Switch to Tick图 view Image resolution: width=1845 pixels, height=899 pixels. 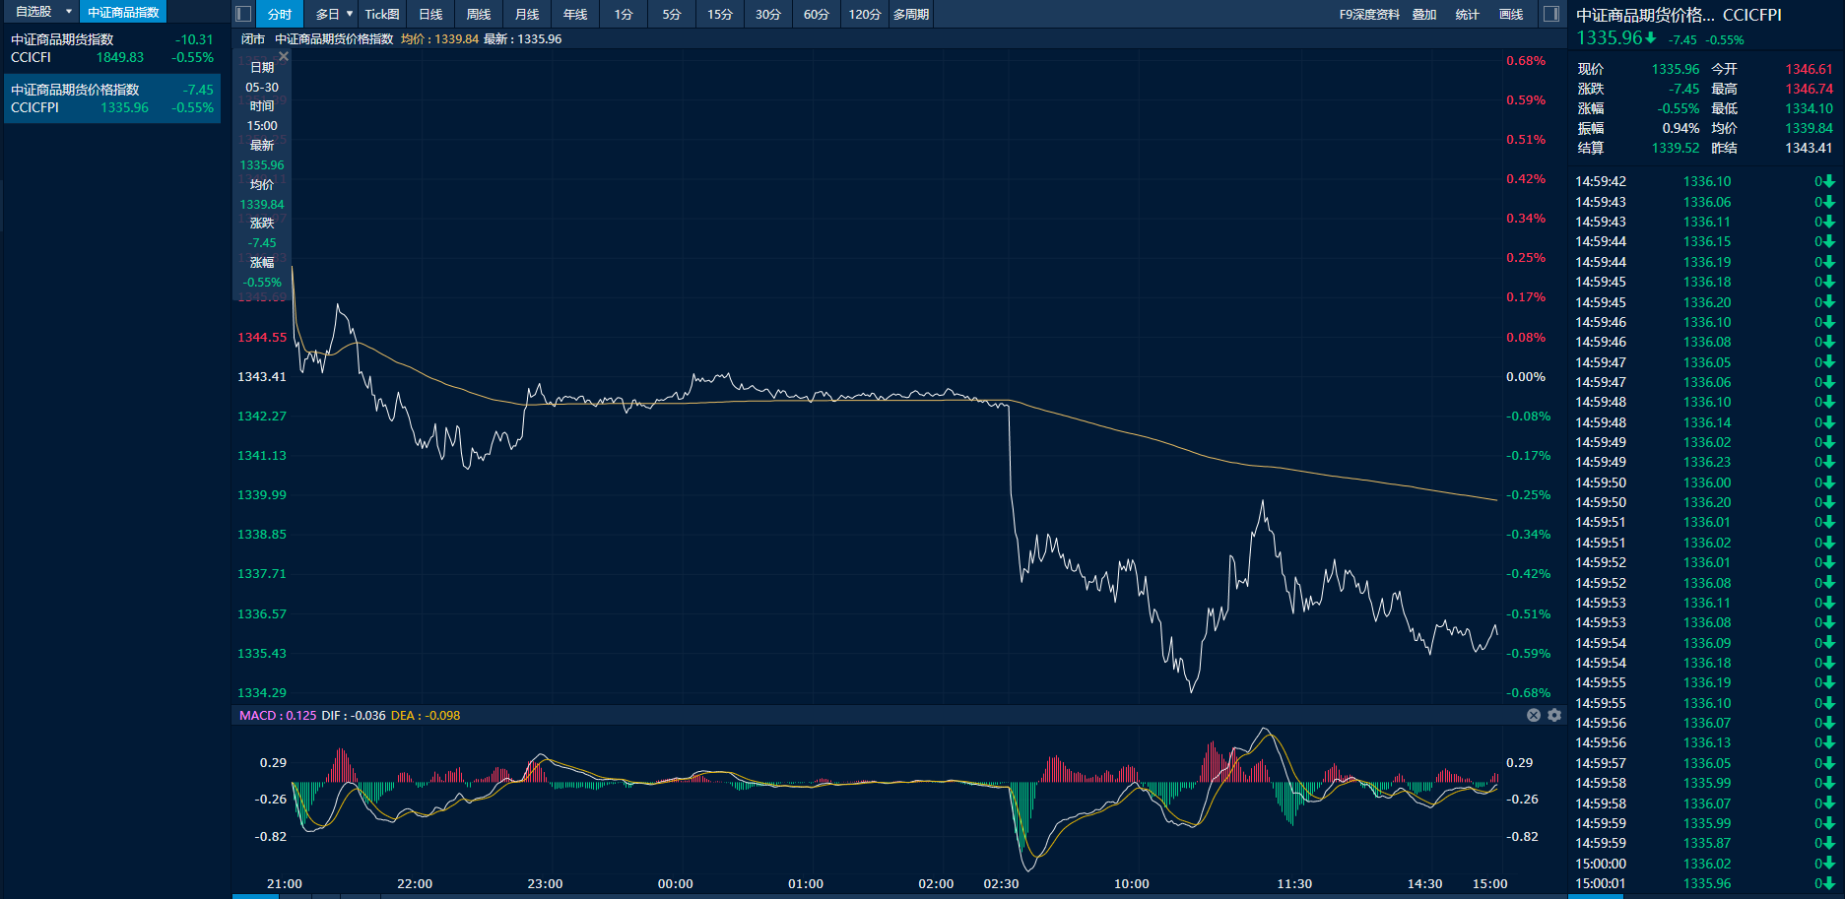382,14
